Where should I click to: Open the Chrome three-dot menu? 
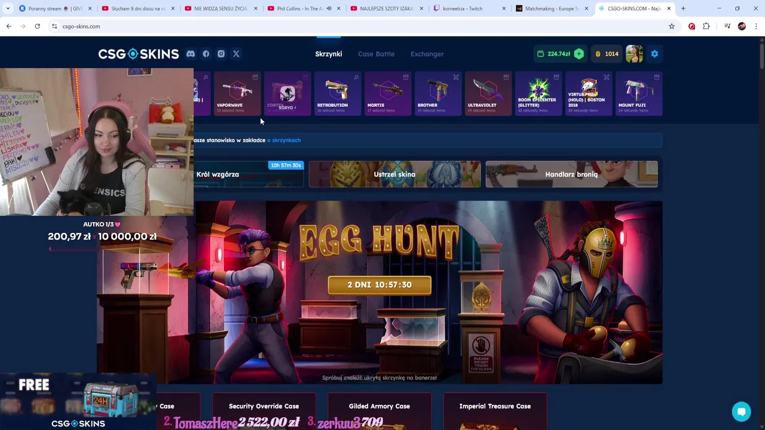756,26
